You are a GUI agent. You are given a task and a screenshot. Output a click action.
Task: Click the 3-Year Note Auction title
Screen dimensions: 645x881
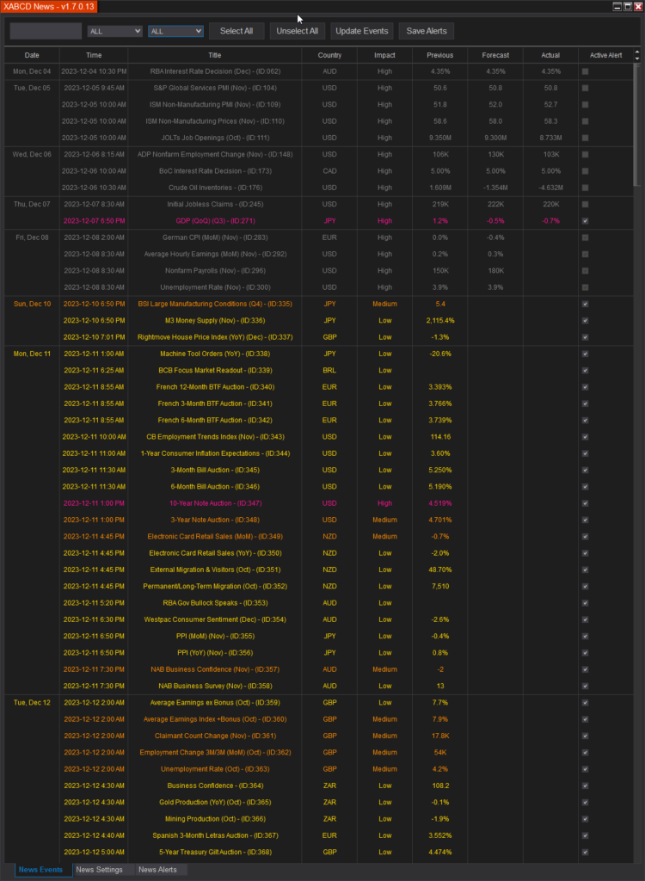[x=215, y=520]
